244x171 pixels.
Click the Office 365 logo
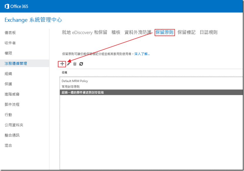point(16,6)
